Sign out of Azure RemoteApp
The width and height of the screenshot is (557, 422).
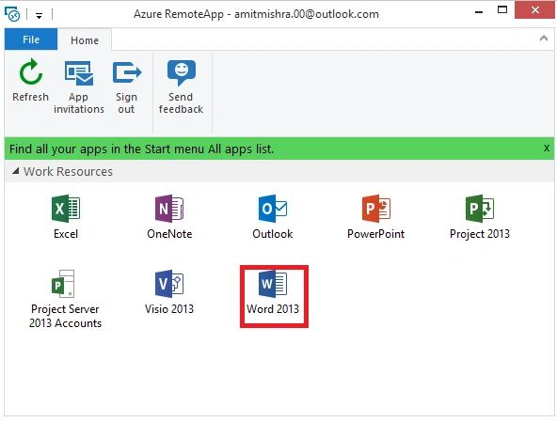tap(126, 87)
